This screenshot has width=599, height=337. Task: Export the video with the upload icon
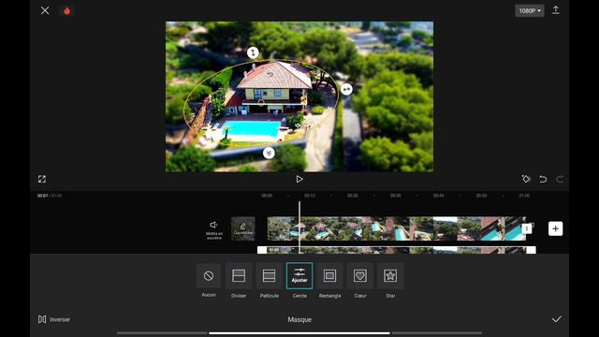pos(556,10)
